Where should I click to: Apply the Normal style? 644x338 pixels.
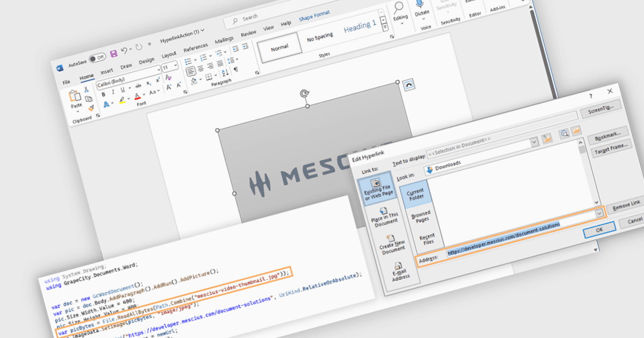click(x=280, y=48)
